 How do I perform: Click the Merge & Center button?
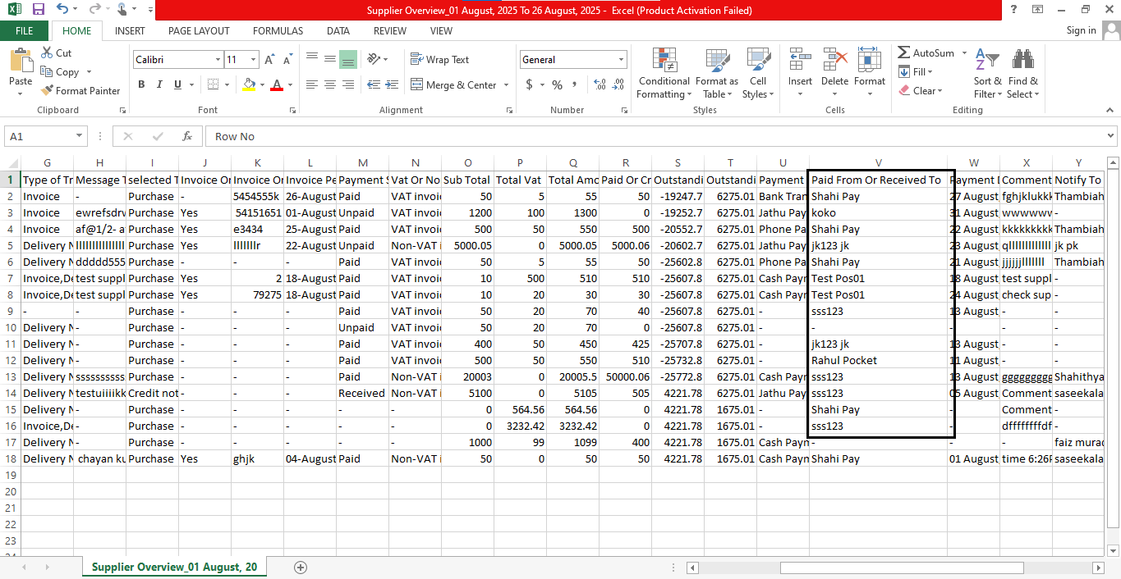tap(454, 85)
